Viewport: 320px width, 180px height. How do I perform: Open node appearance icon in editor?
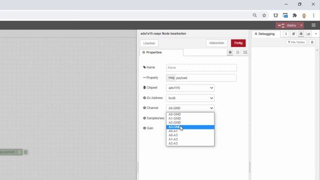pyautogui.click(x=245, y=52)
